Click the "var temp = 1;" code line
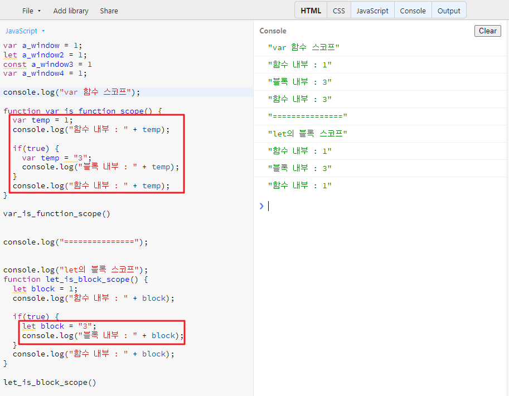The width and height of the screenshot is (509, 396). click(42, 120)
